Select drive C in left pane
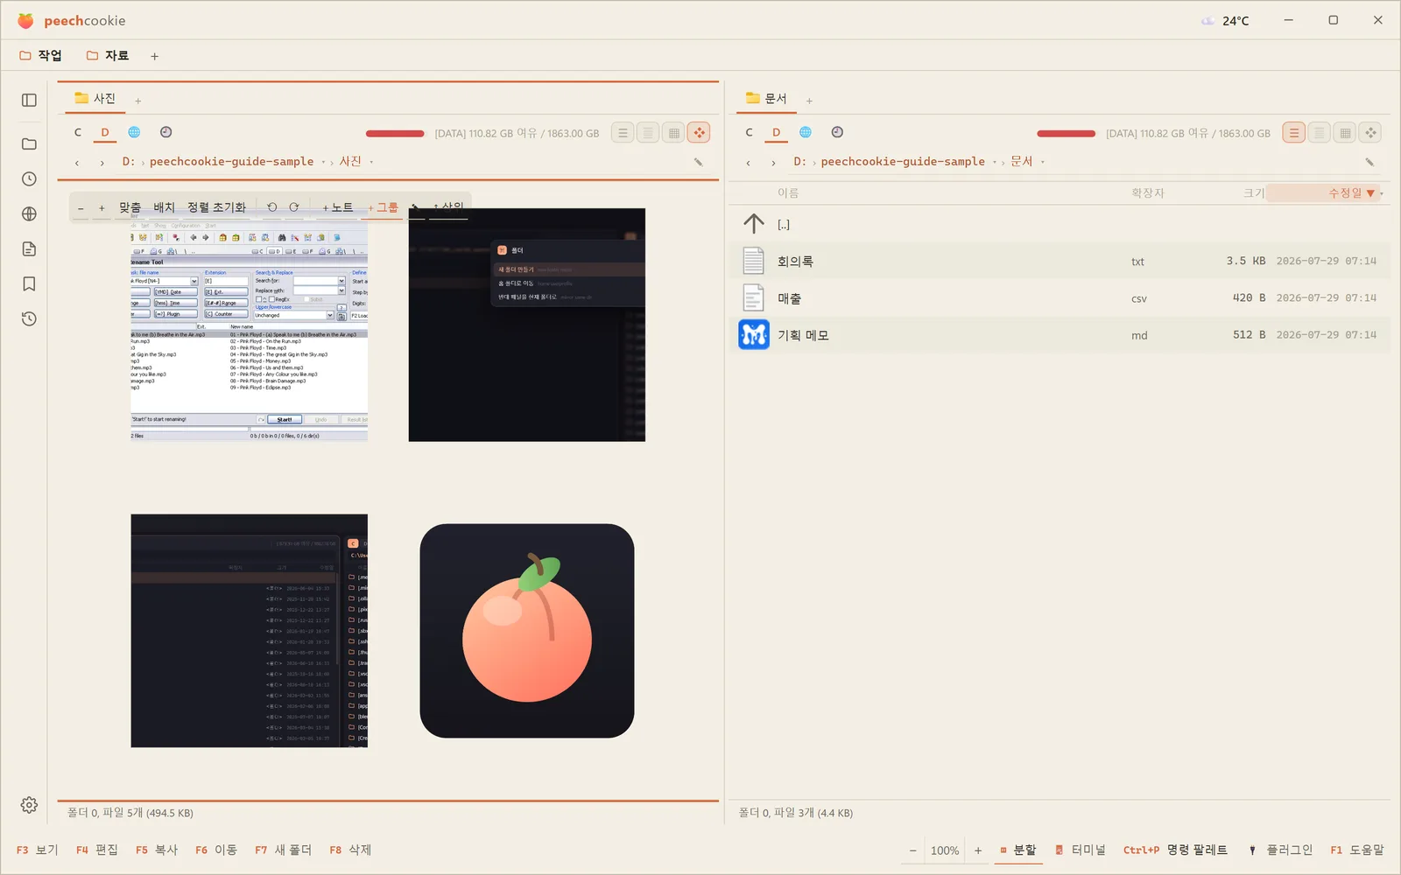 [77, 132]
